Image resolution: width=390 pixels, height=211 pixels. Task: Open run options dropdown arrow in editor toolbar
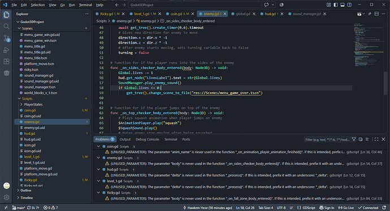(363, 14)
